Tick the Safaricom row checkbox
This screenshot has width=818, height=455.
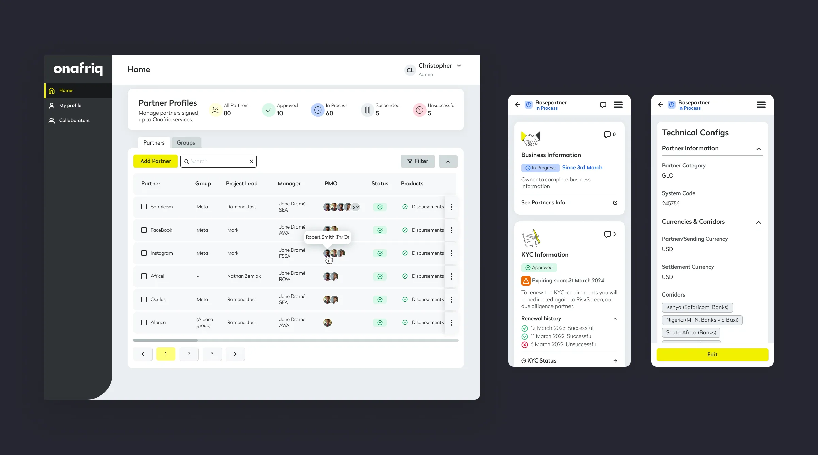coord(144,207)
